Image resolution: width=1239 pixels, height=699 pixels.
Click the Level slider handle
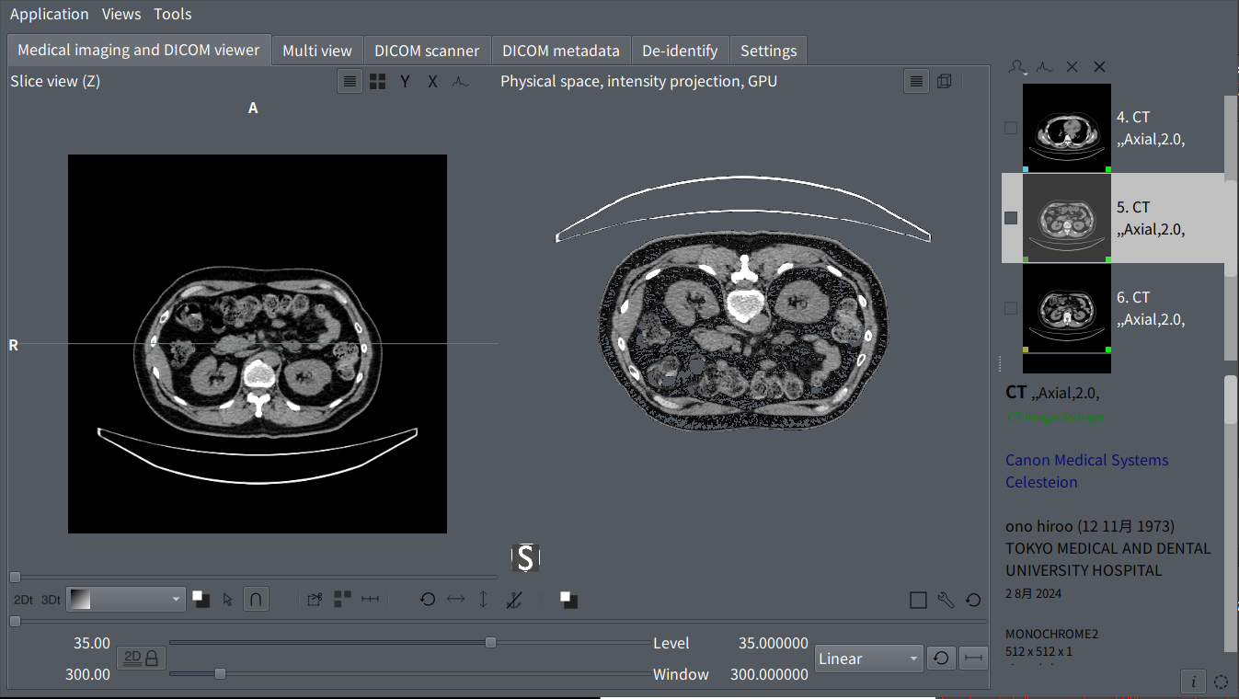(490, 642)
